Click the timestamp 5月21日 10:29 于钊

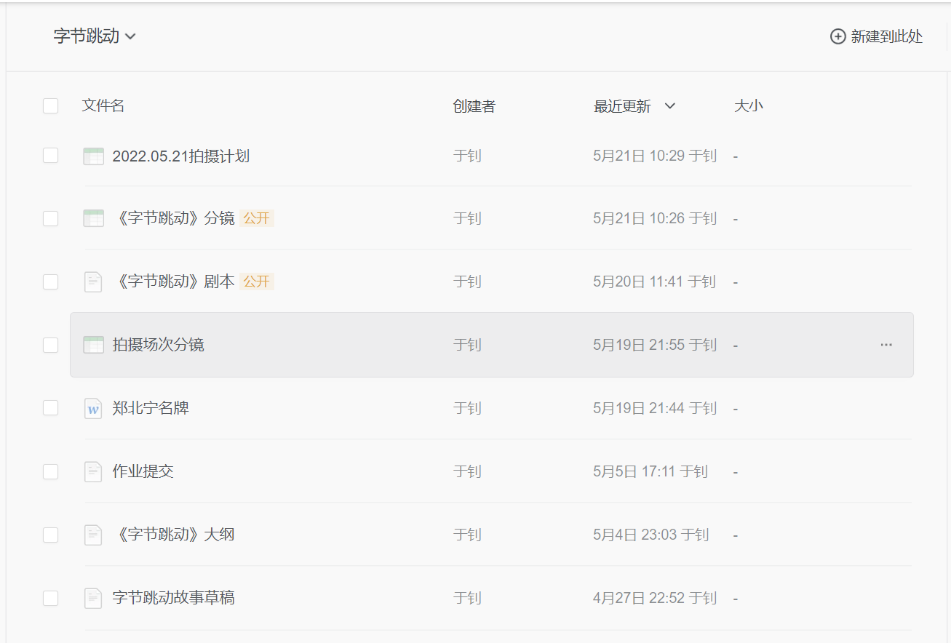tap(655, 156)
